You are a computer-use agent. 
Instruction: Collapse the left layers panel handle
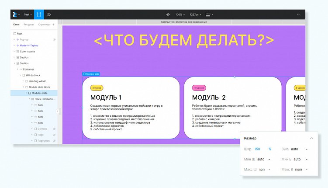tap(58, 111)
